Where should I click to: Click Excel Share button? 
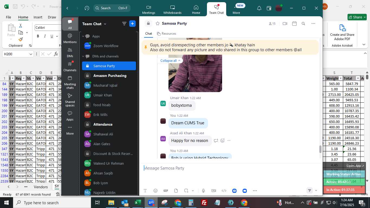(357, 17)
